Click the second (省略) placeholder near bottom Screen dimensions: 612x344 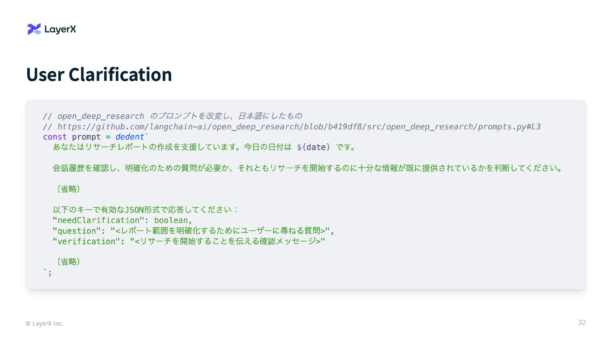click(x=68, y=262)
